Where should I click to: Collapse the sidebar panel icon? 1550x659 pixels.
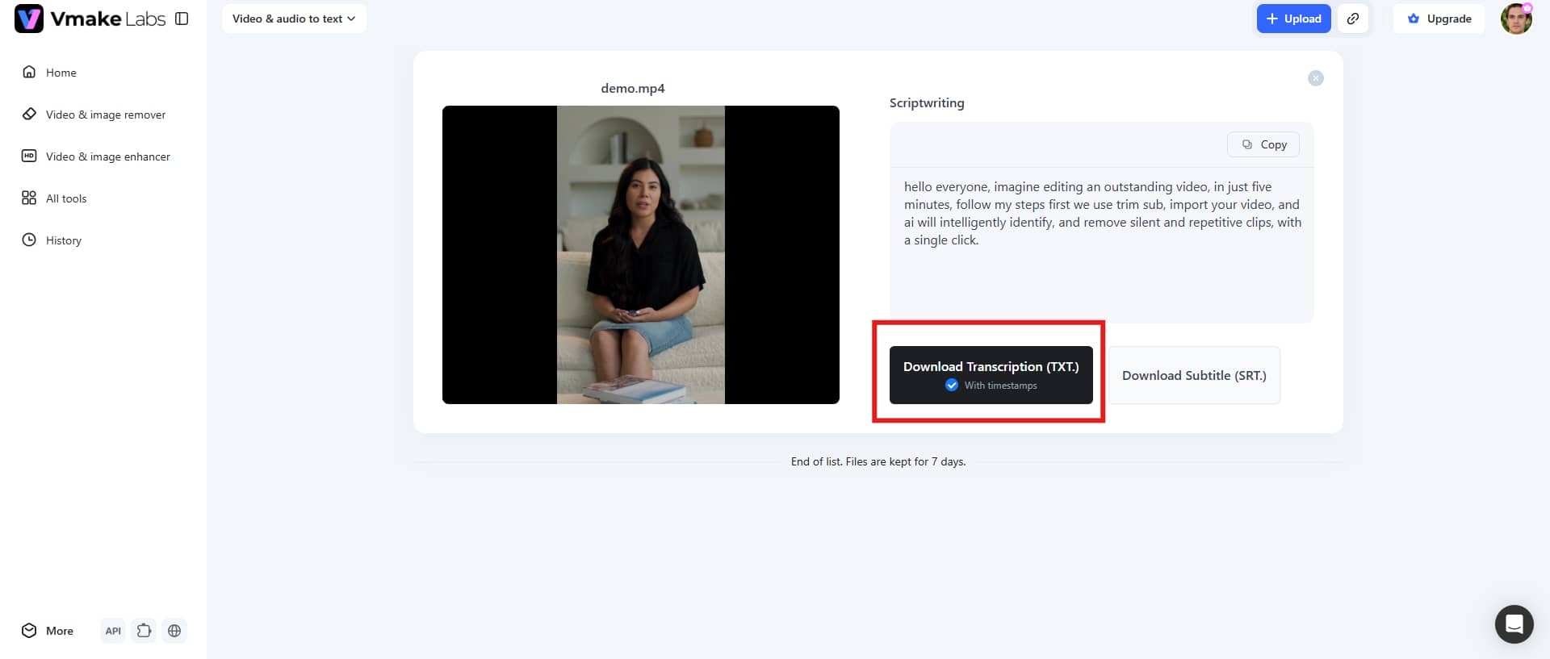pos(182,19)
